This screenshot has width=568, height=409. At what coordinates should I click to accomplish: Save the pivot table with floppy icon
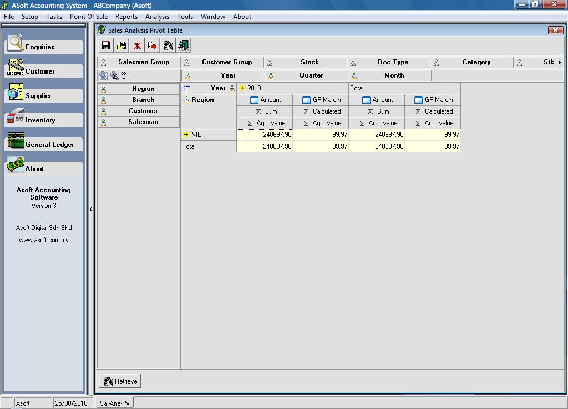pos(106,45)
